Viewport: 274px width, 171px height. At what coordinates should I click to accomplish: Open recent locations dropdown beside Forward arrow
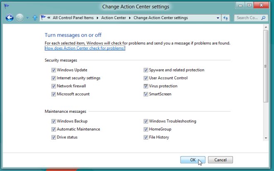(x=27, y=18)
